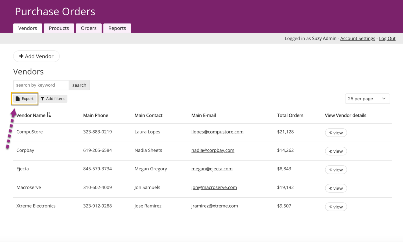Open Xtreme Electronics view button

336,207
